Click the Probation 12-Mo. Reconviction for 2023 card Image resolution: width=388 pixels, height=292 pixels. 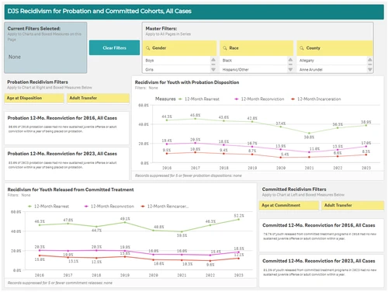[67, 164]
